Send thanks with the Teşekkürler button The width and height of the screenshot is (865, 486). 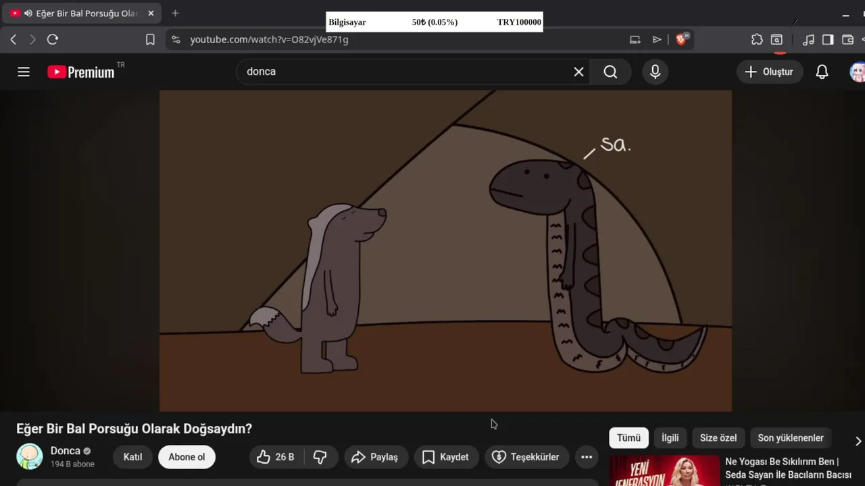point(526,457)
